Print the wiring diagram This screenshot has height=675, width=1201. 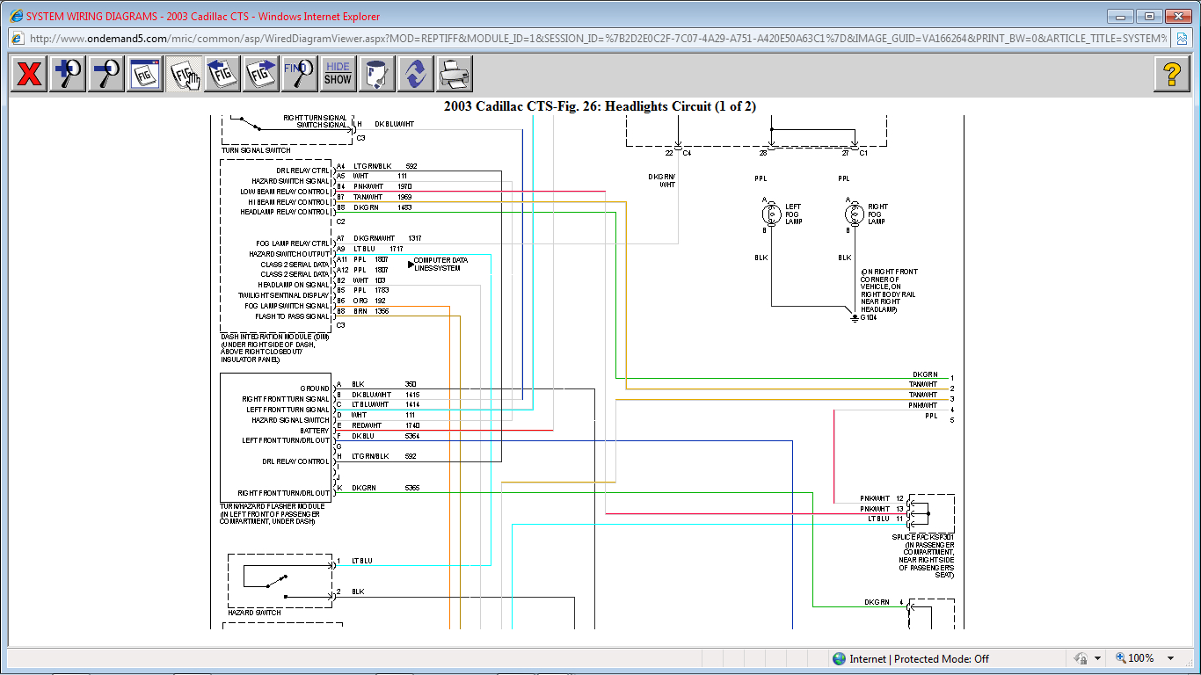(x=455, y=74)
